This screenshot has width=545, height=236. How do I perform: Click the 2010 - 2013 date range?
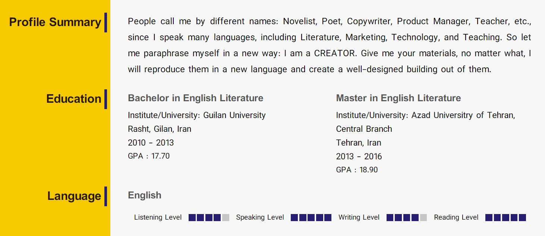coord(151,143)
